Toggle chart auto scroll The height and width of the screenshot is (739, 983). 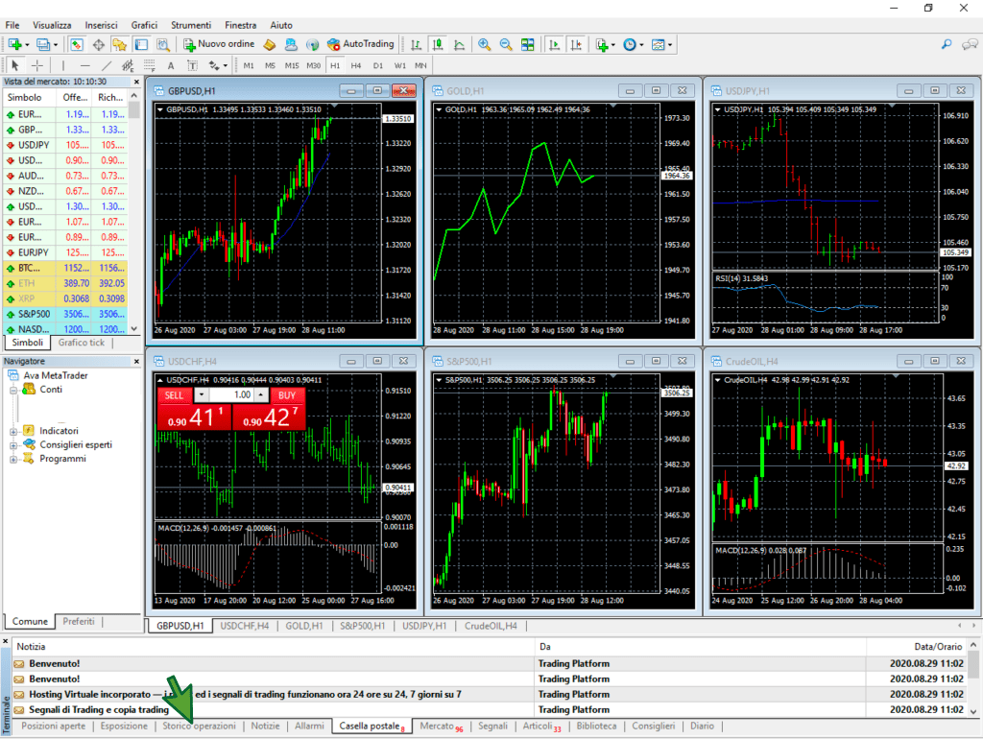pos(554,44)
